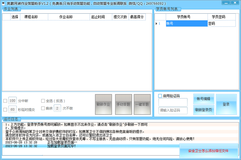Click the 一键答题 button
241x160 pixels.
click(142, 104)
